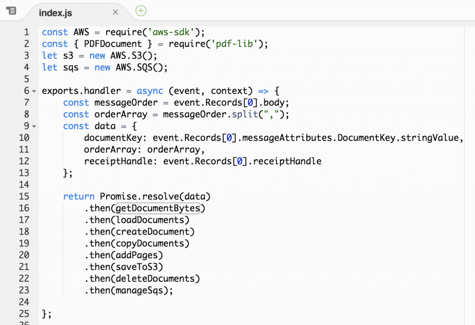Click copyDocuments in then chain
This screenshot has width=475, height=325.
tap(150, 243)
